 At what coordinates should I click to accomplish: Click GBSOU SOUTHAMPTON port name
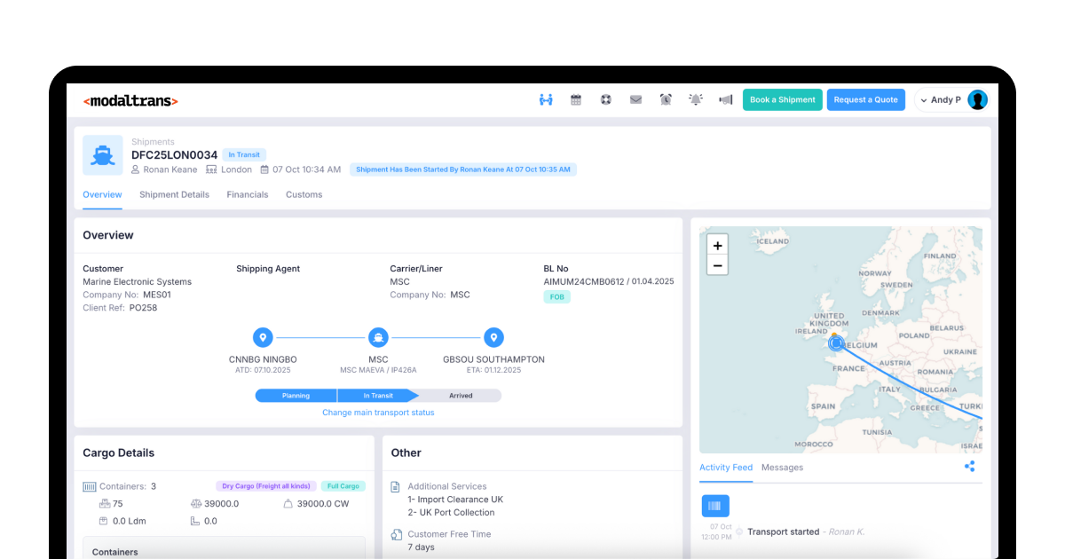click(x=493, y=359)
